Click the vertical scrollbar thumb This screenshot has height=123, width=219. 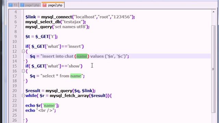(214, 69)
